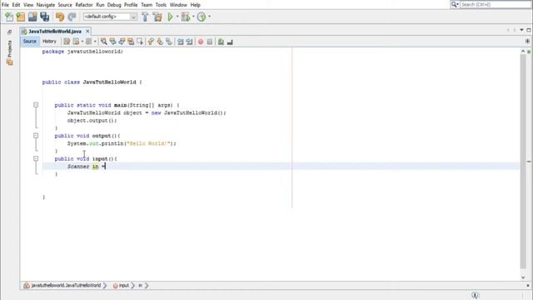Toggle Bookmark on current line
Viewport: 533px width, 300px height.
click(169, 42)
